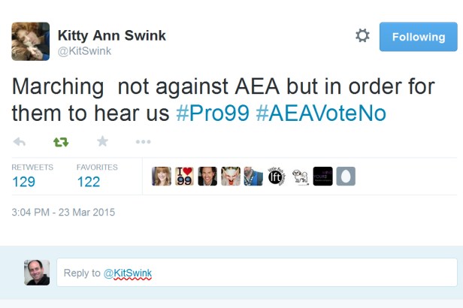Open the three-dot more options menu
463x308 pixels.
coord(143,141)
